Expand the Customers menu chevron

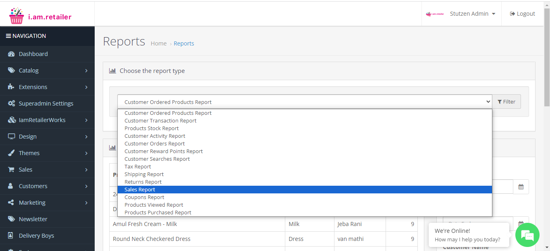pyautogui.click(x=86, y=186)
